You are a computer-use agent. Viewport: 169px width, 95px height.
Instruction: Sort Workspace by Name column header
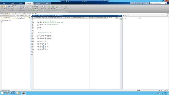click(130, 18)
